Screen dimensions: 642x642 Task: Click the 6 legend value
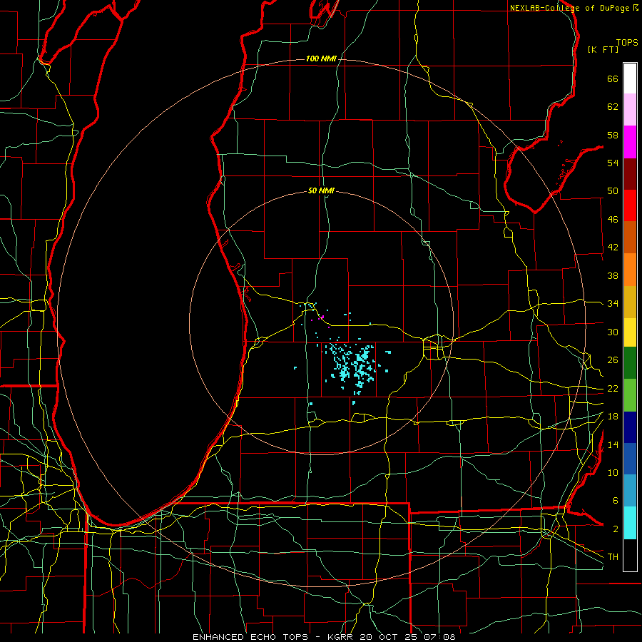pos(616,501)
